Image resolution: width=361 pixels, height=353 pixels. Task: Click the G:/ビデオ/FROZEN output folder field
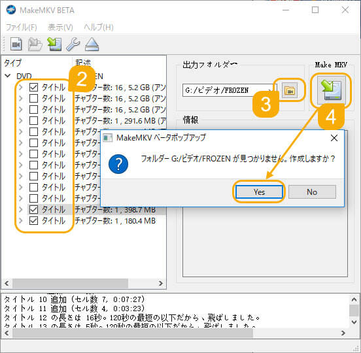pos(230,90)
